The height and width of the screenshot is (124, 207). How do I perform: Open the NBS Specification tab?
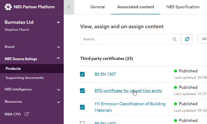183,7
